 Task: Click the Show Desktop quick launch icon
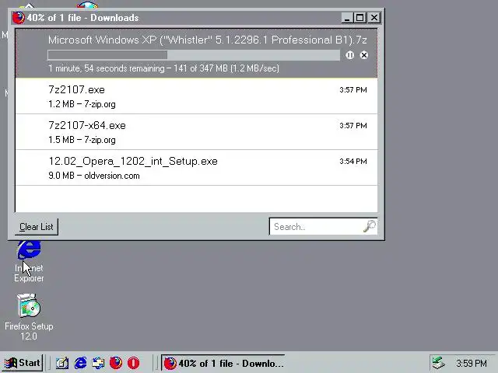(x=62, y=363)
